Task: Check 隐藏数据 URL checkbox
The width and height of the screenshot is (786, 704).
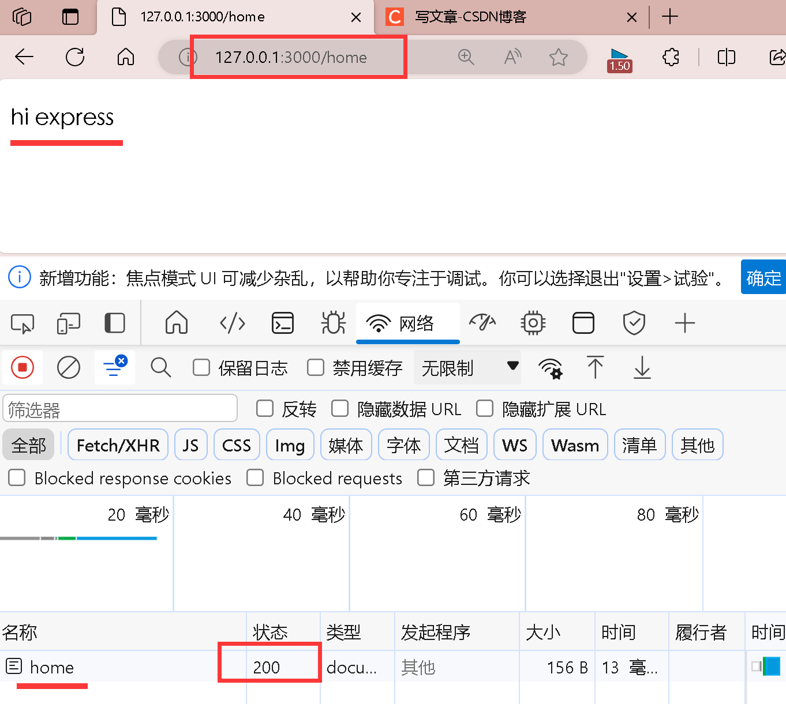Action: [340, 408]
